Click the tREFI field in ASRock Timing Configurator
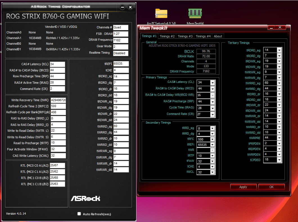The width and height of the screenshot is (298, 222). click(121, 64)
